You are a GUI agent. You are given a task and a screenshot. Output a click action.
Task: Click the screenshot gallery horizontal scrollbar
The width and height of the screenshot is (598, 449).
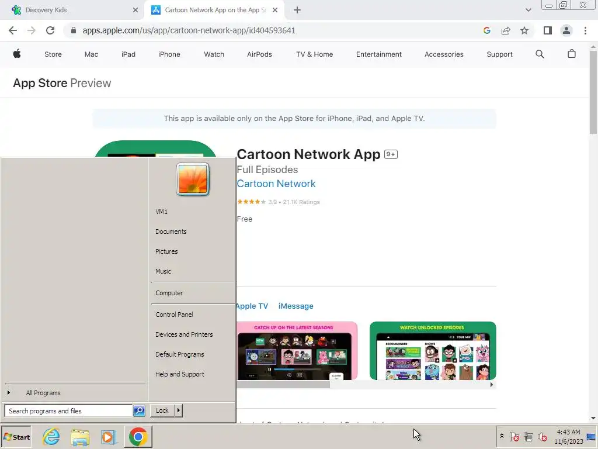pyautogui.click(x=283, y=385)
